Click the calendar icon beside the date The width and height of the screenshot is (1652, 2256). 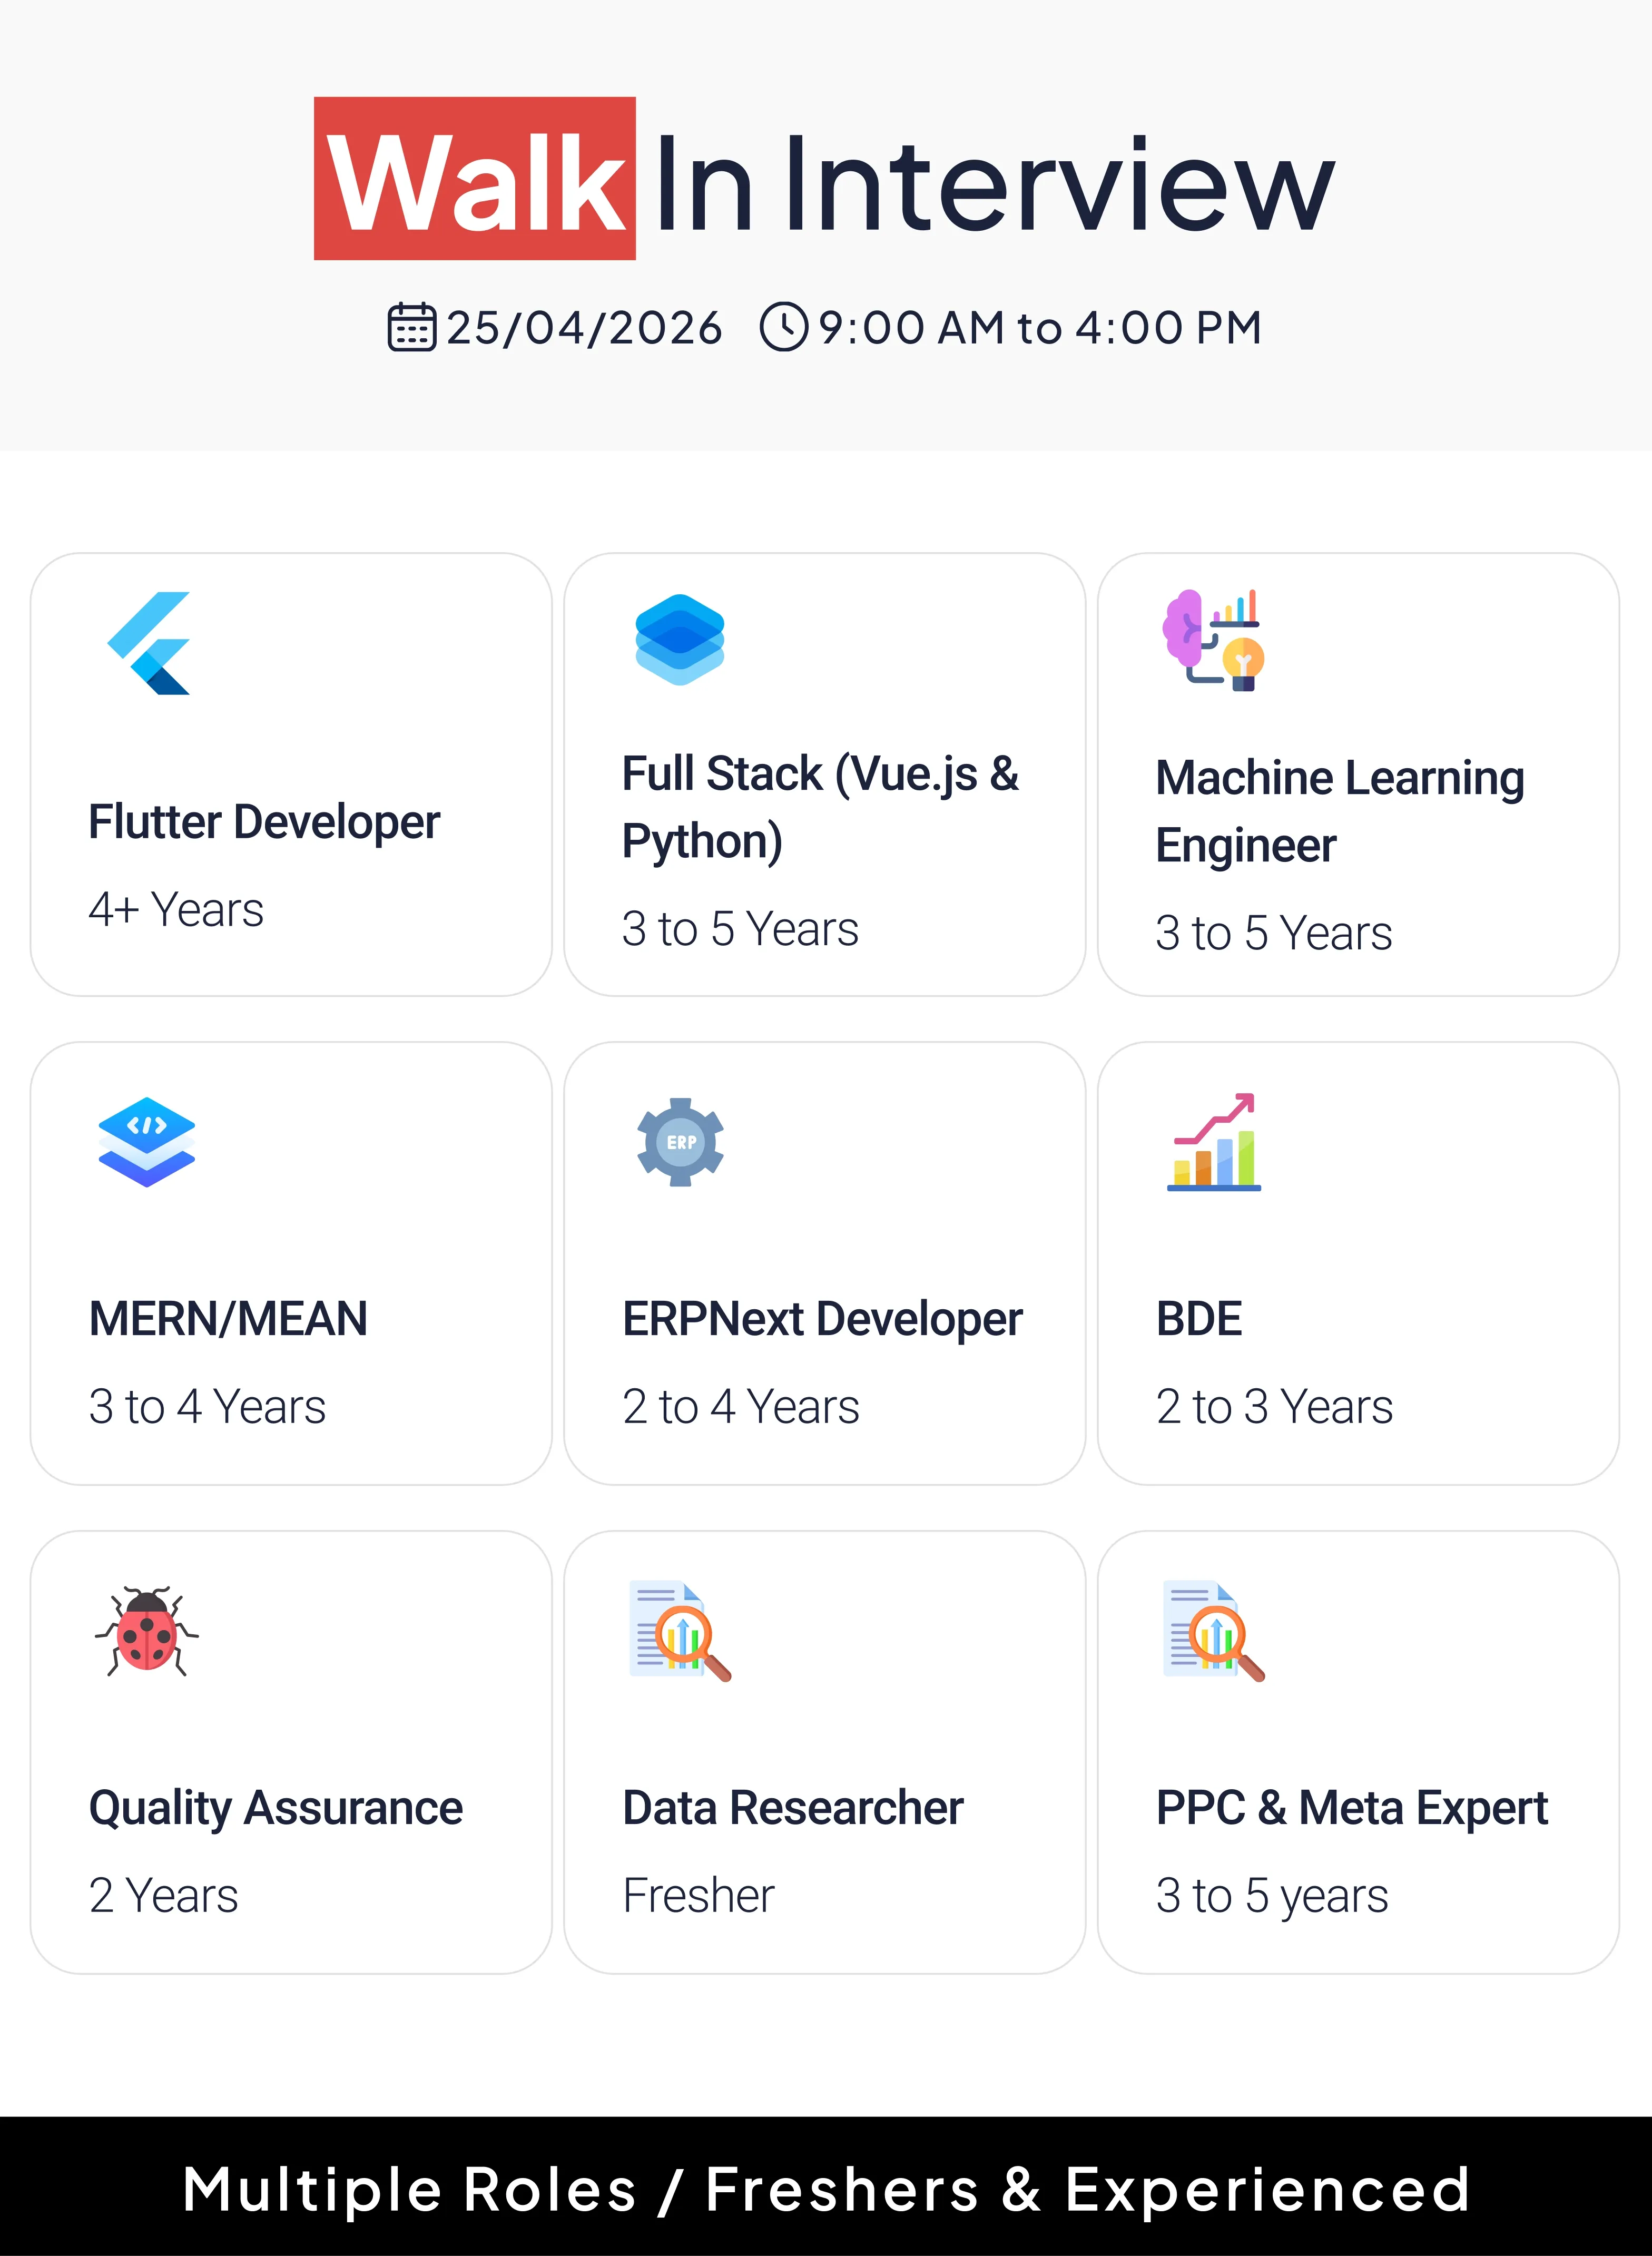click(411, 328)
